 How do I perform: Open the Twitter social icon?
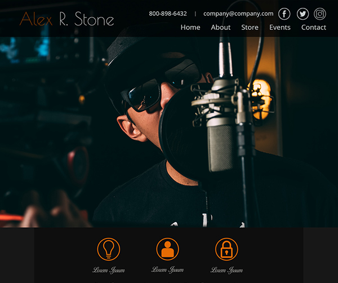click(x=303, y=14)
